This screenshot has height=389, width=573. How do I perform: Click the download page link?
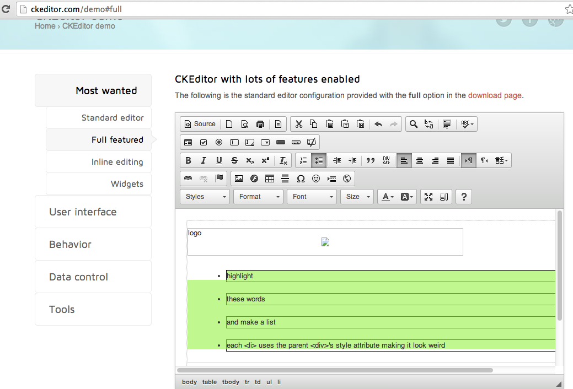[494, 95]
